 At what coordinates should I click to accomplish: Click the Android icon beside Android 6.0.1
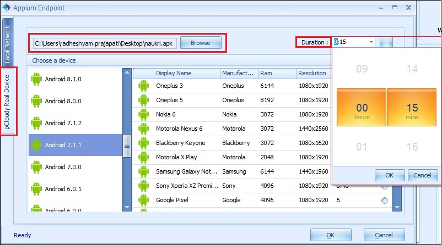click(x=36, y=189)
